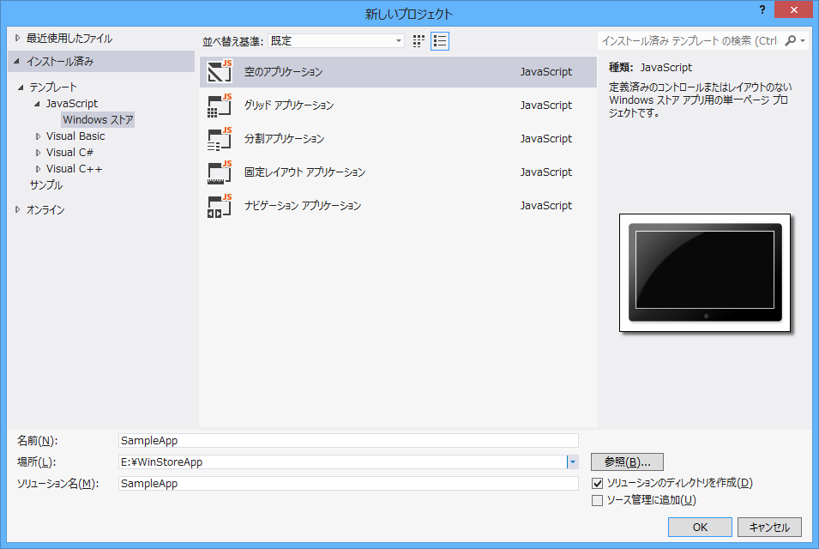The width and height of the screenshot is (819, 549).
Task: Switch to small icons view
Action: point(419,40)
